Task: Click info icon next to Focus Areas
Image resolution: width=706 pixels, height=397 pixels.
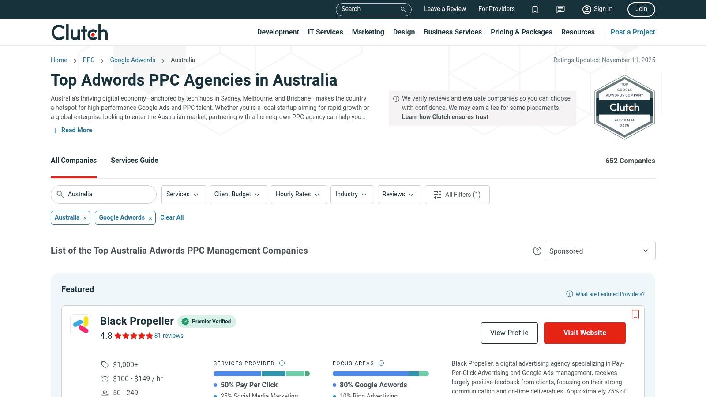Action: pos(381,363)
